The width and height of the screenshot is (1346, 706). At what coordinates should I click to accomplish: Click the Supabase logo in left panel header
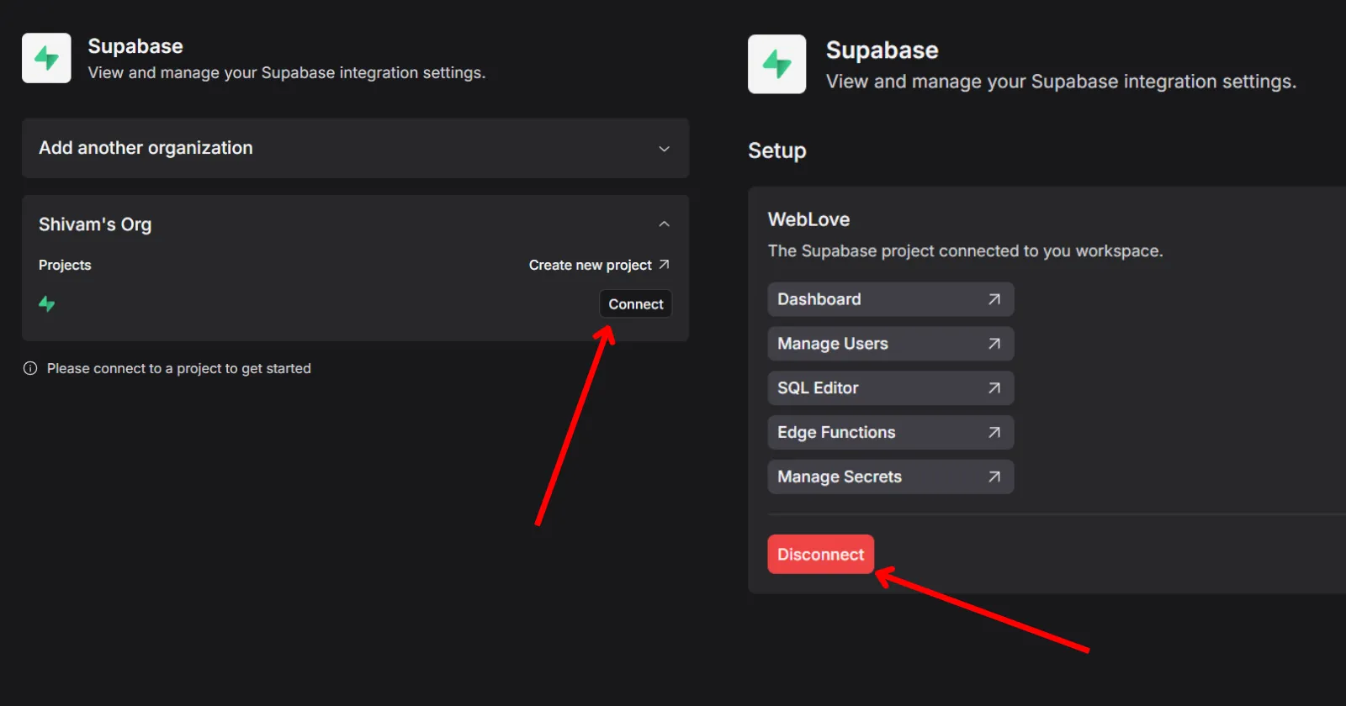[46, 58]
